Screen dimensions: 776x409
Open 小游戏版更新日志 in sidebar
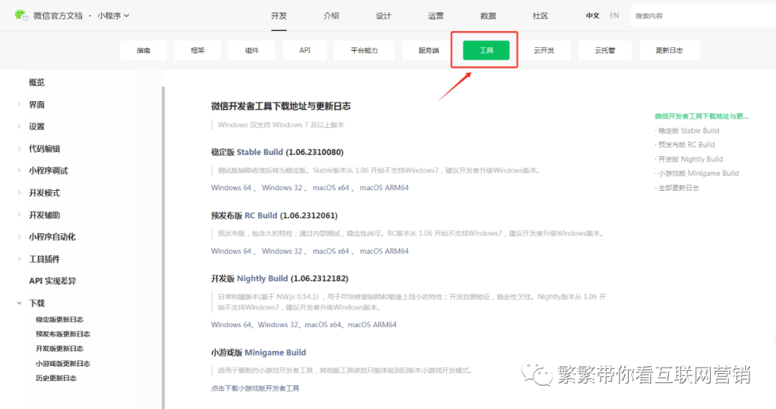click(x=63, y=364)
